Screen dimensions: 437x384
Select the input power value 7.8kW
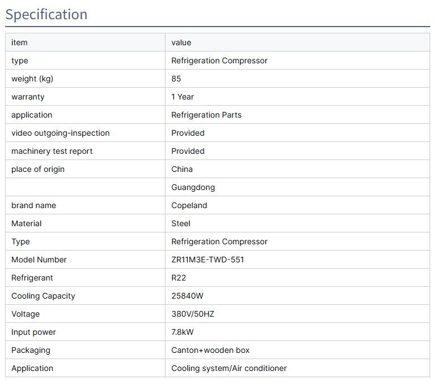tap(183, 332)
